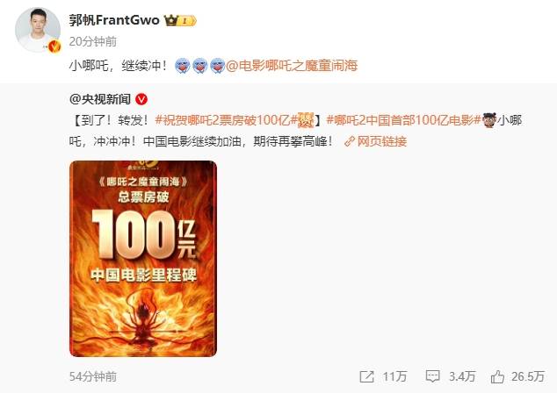
Task: Click the 26.5万 like count
Action: [x=528, y=376]
